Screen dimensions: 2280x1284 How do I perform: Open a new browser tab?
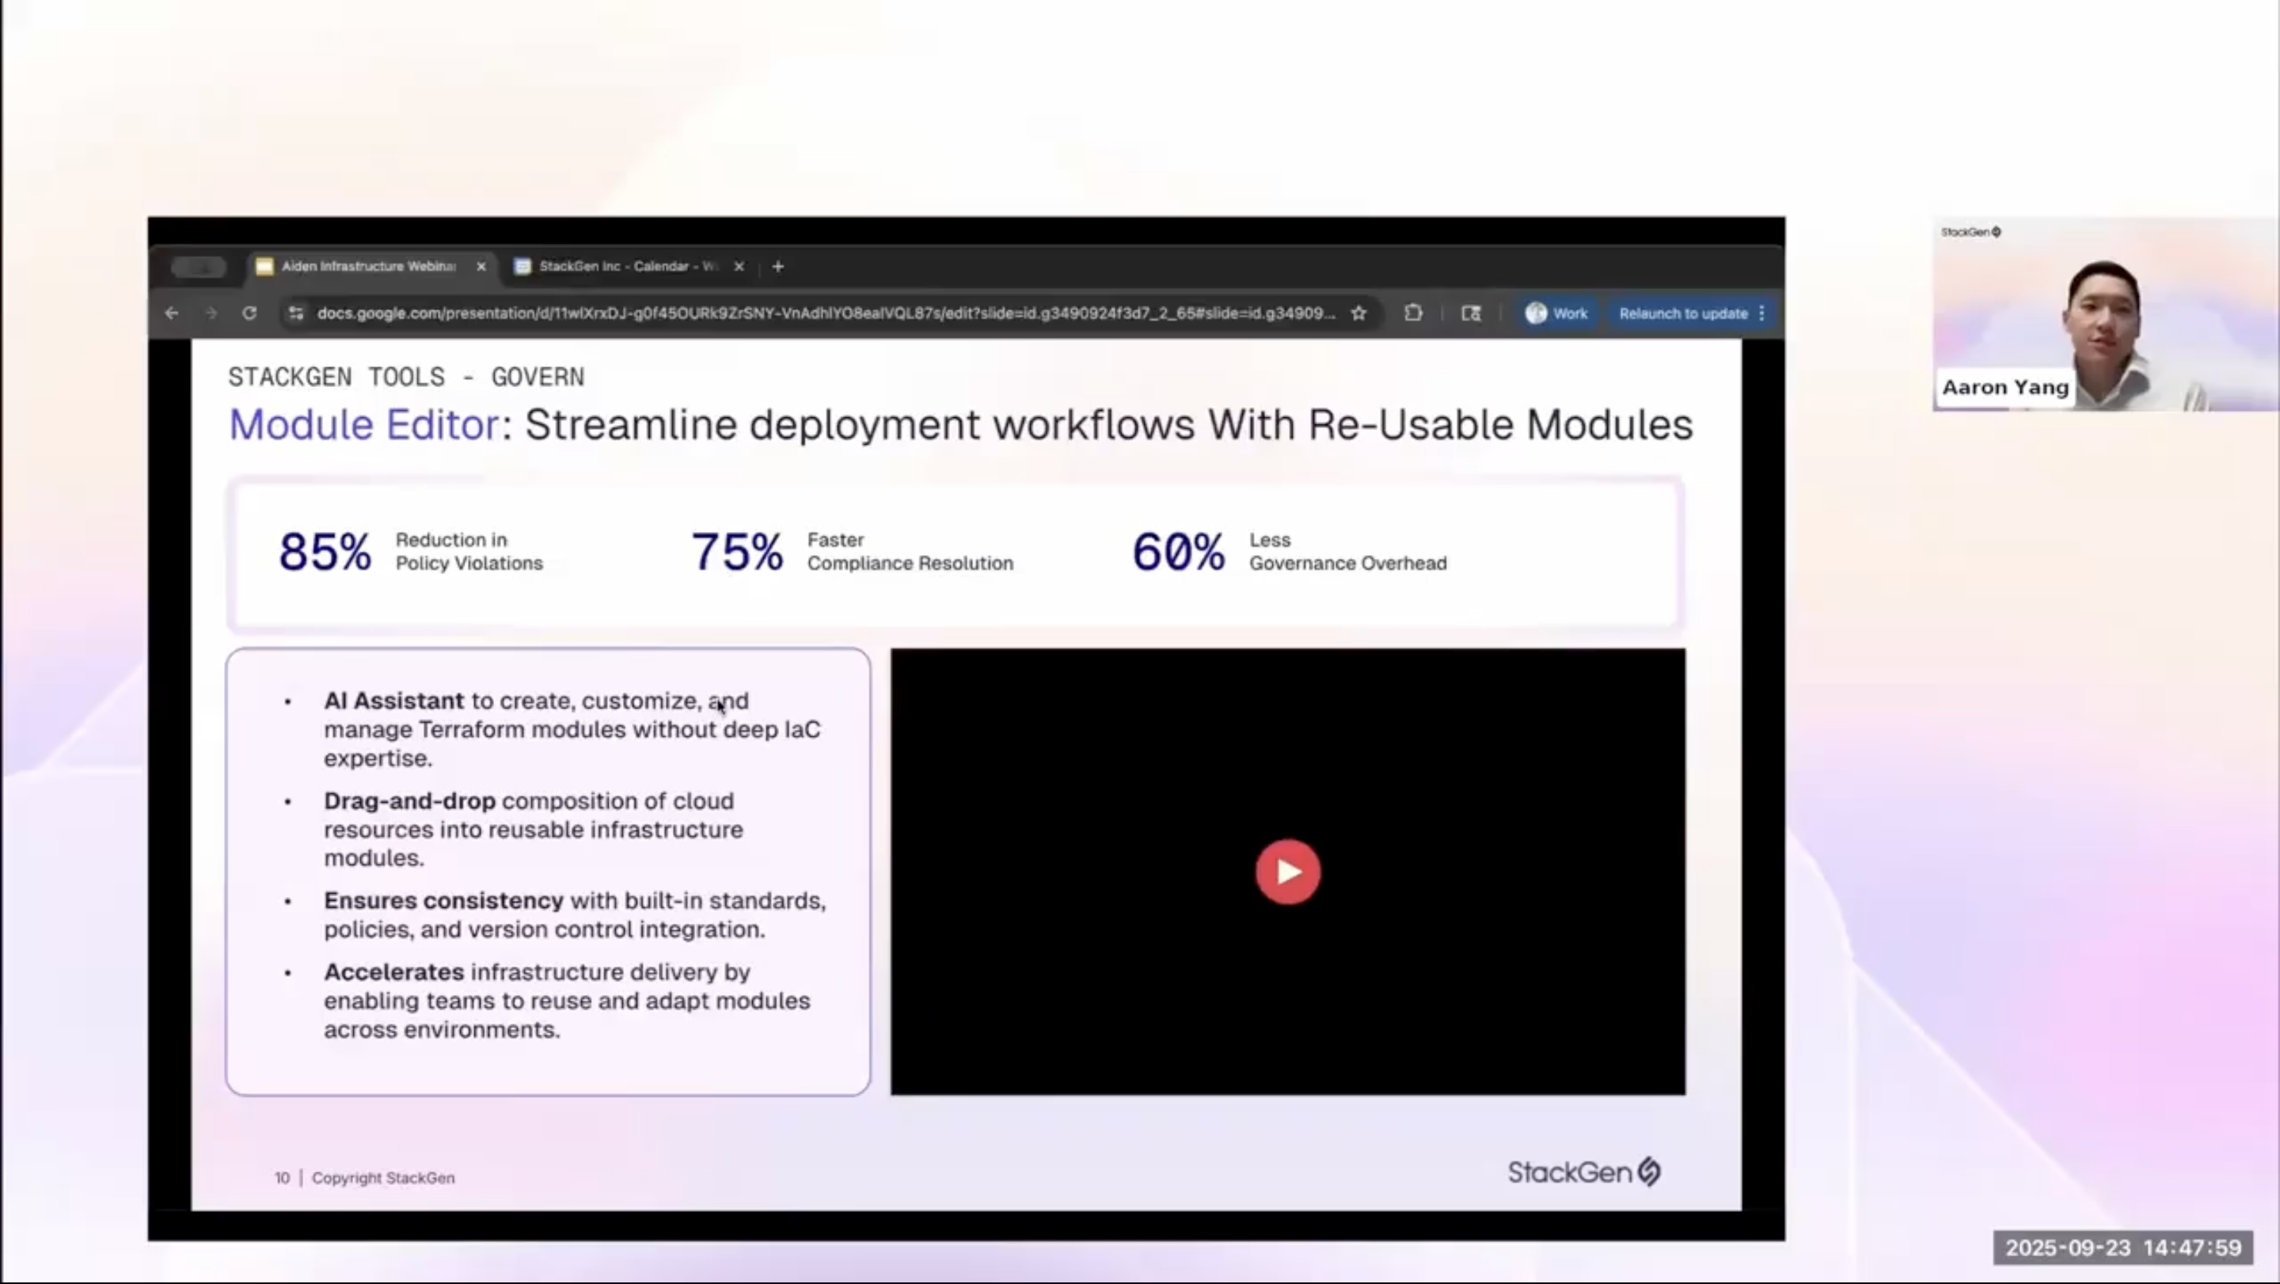778,266
